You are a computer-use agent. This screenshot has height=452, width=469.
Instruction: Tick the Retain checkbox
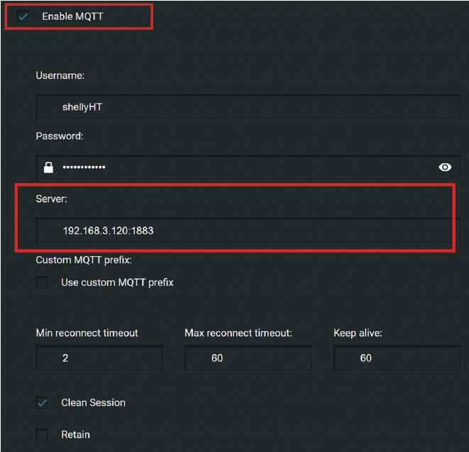tap(43, 434)
